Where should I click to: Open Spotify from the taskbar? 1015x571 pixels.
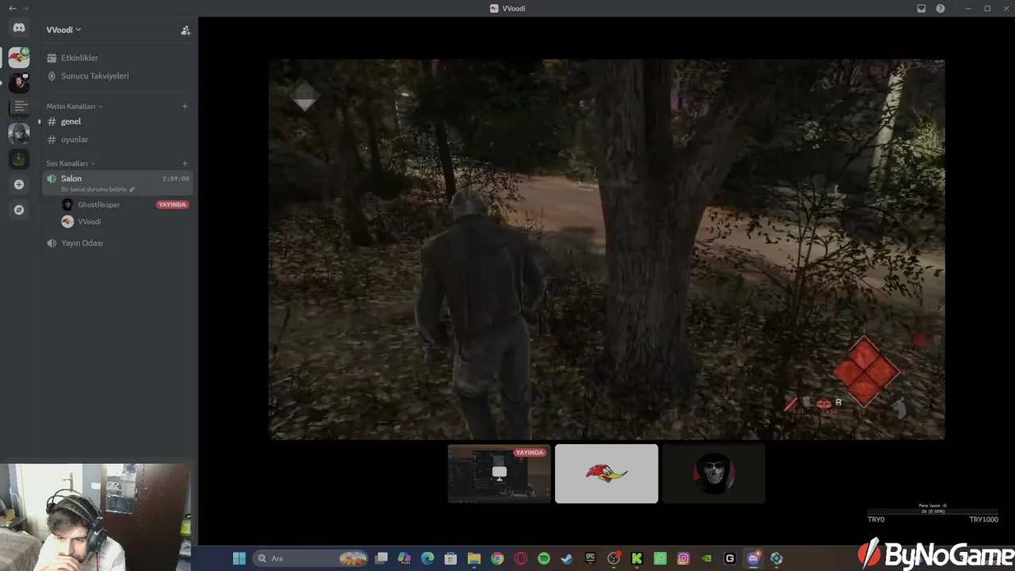click(544, 558)
